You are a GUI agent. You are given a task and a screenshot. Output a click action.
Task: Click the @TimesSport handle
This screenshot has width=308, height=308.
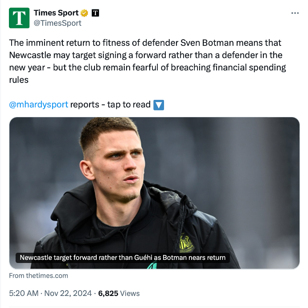pyautogui.click(x=57, y=23)
